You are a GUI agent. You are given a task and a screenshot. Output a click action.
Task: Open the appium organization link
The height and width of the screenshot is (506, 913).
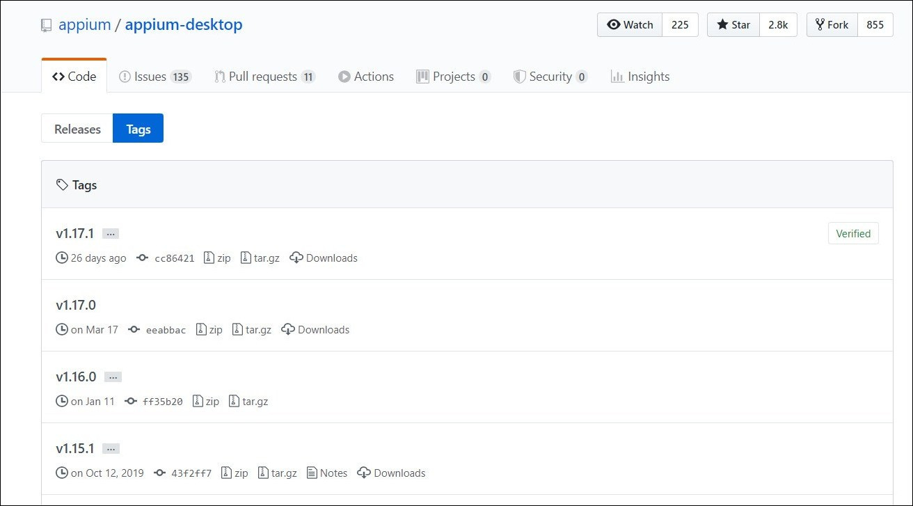(84, 24)
